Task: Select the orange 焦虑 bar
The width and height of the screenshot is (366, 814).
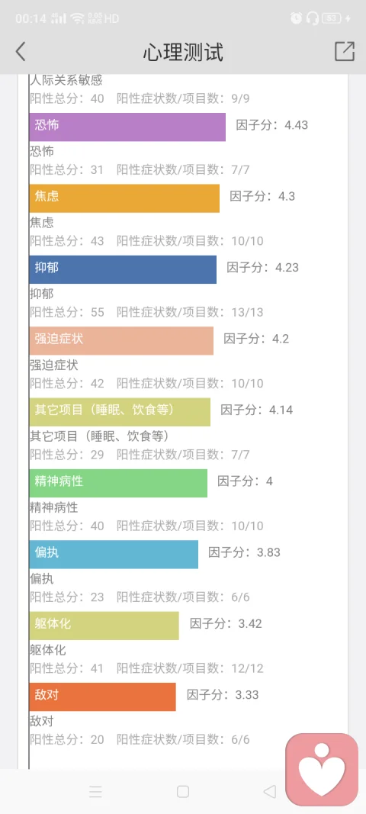Action: (124, 198)
